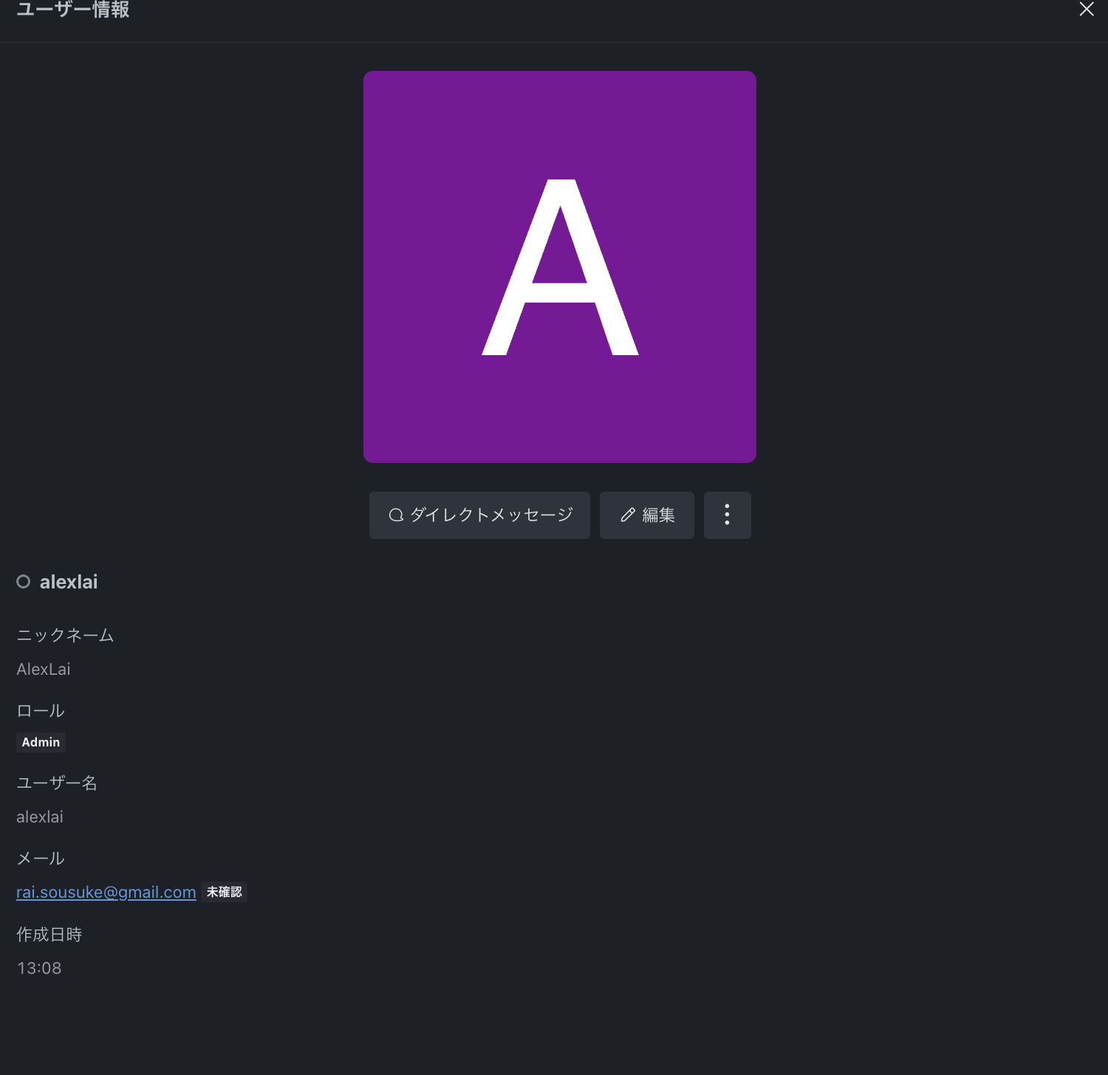Screen dimensions: 1108x1075
Task: Select the creation time 13:08
Action: point(39,968)
